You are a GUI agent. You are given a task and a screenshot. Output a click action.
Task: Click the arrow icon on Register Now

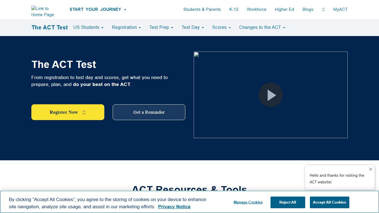pyautogui.click(x=84, y=112)
